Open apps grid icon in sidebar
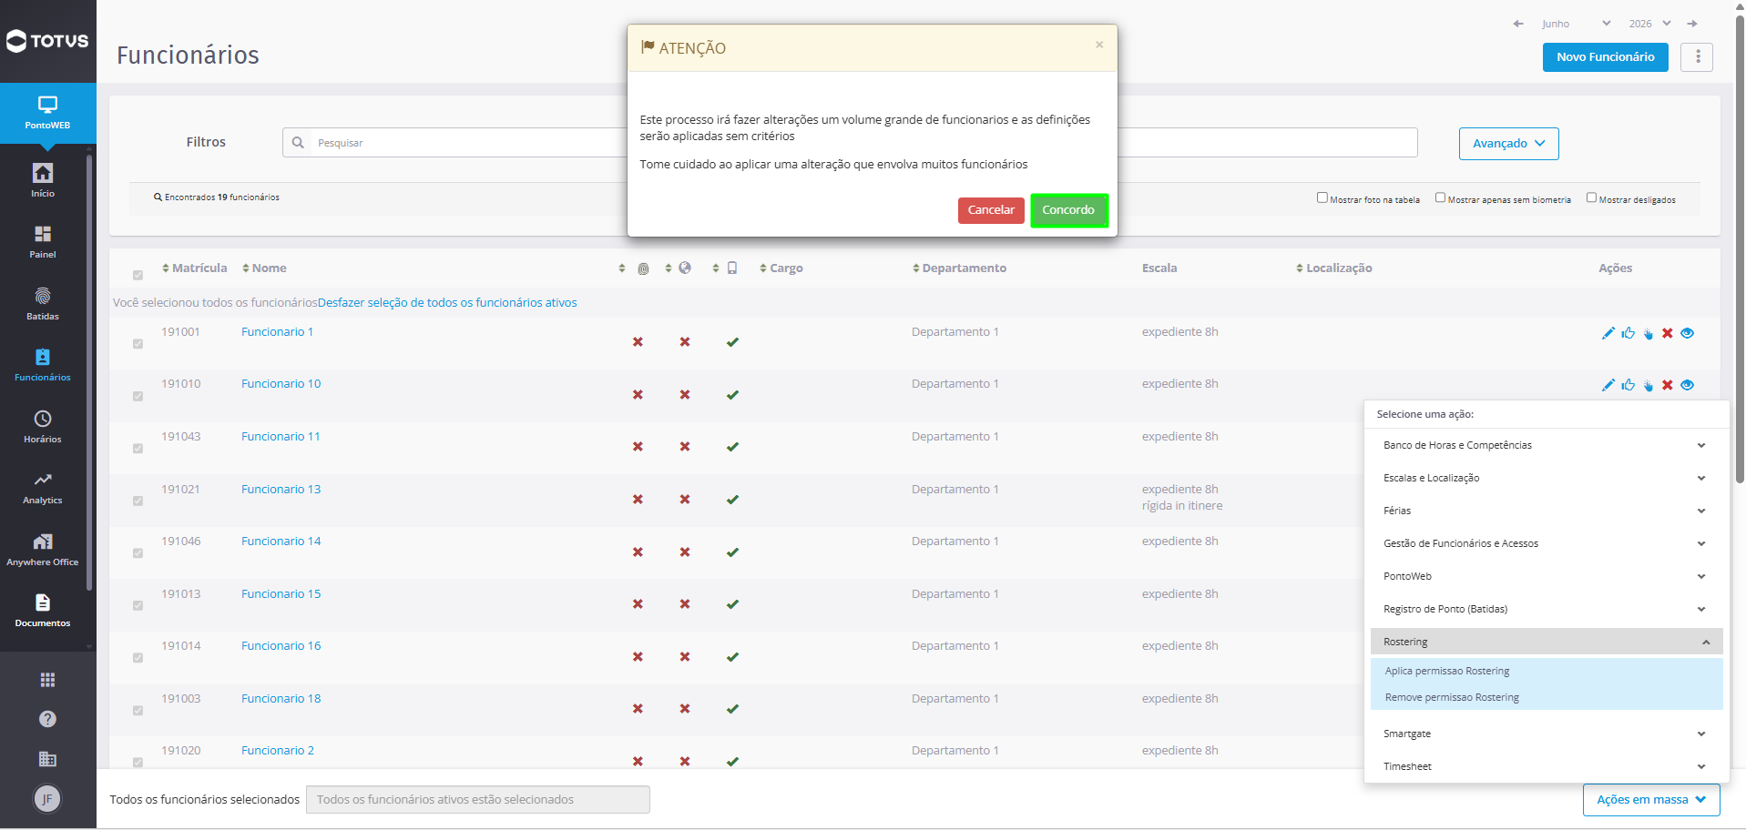 [47, 680]
